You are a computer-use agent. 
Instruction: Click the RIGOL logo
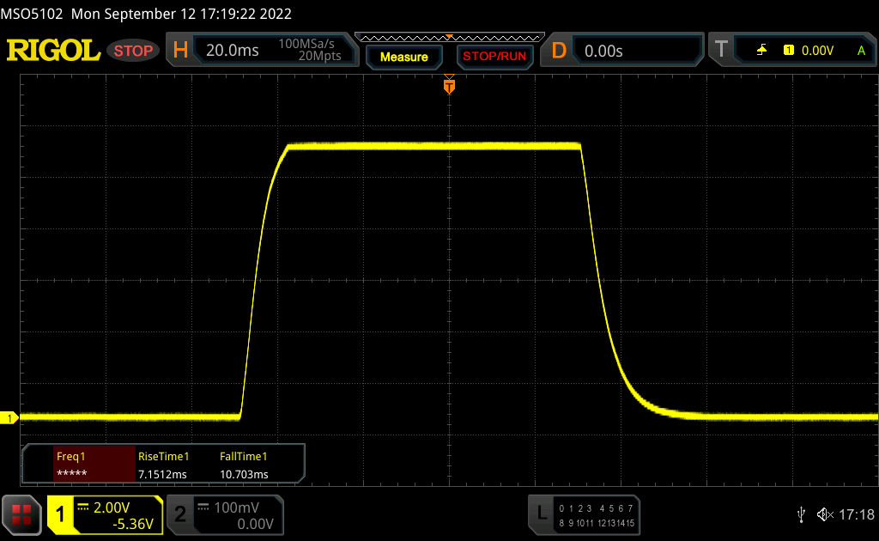pyautogui.click(x=53, y=51)
